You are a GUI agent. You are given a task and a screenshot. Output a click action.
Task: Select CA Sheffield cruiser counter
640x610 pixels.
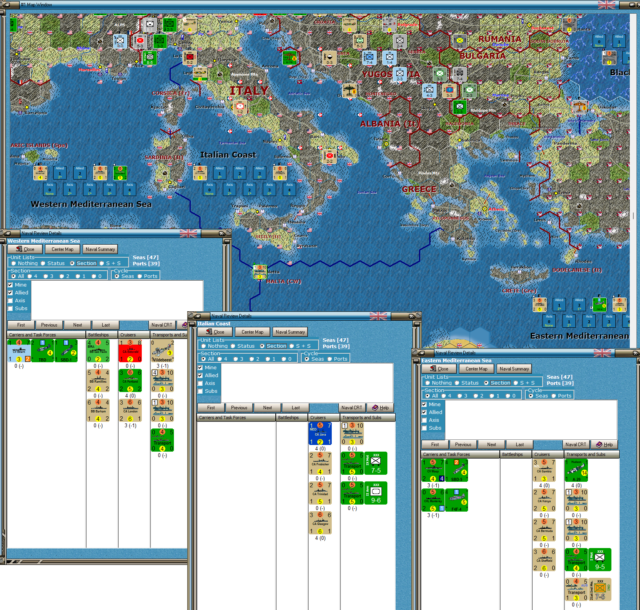point(544,560)
